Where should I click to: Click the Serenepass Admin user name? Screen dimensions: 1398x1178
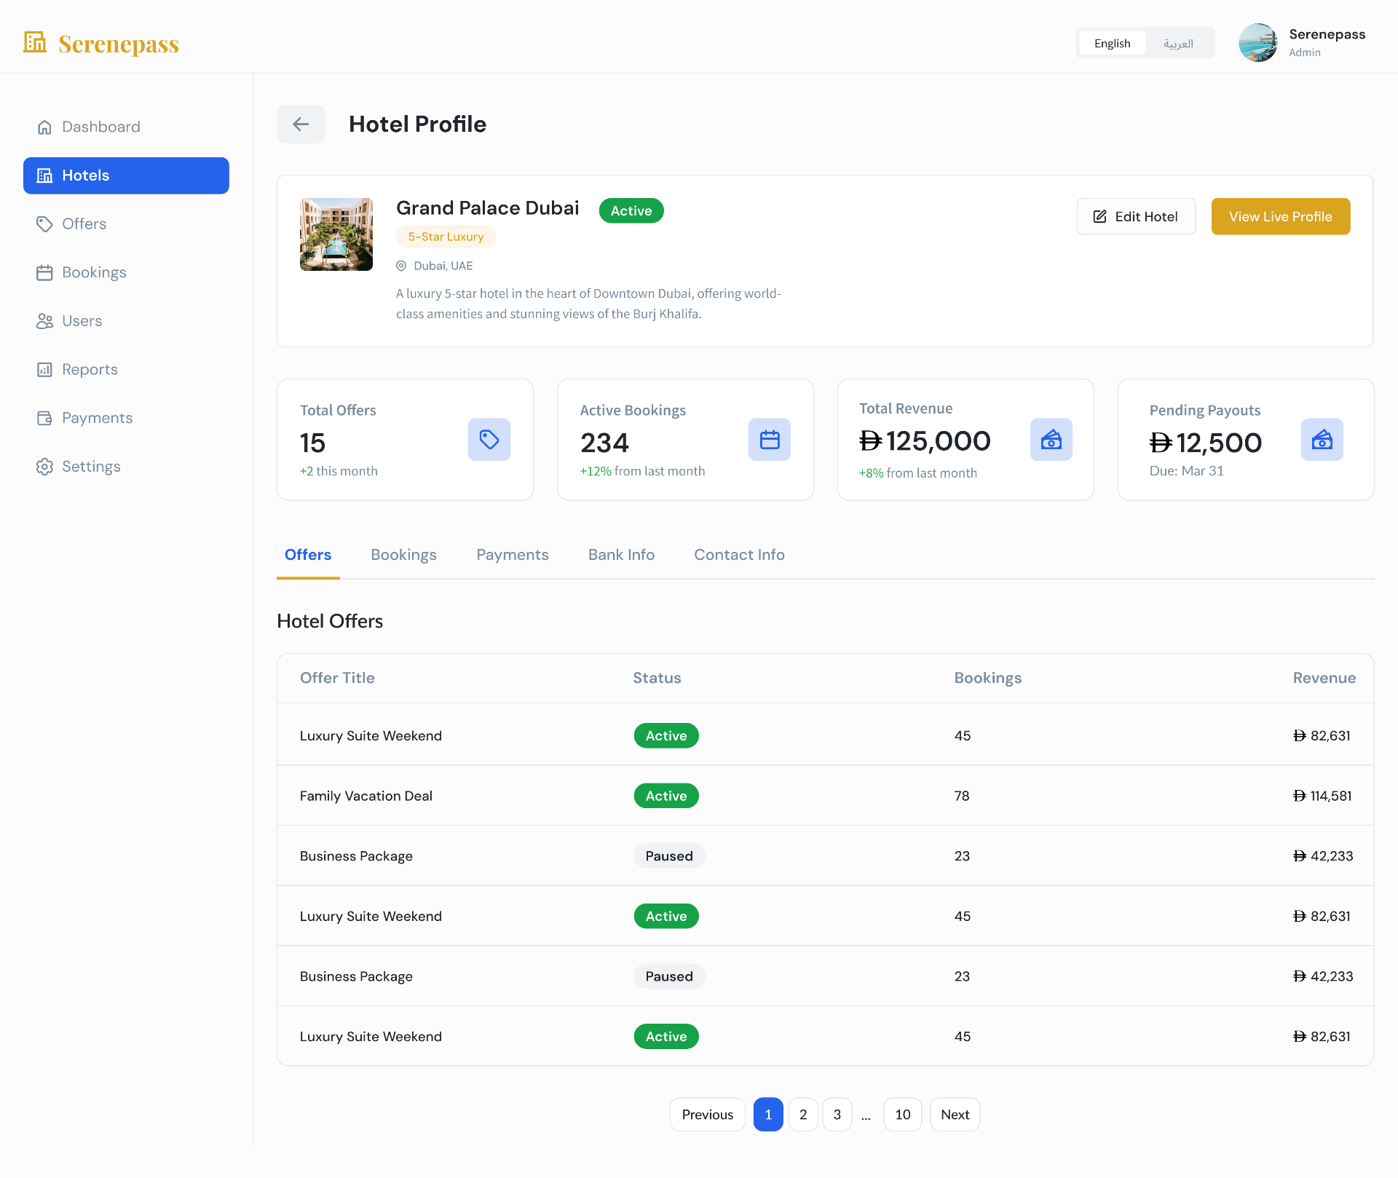click(1327, 34)
